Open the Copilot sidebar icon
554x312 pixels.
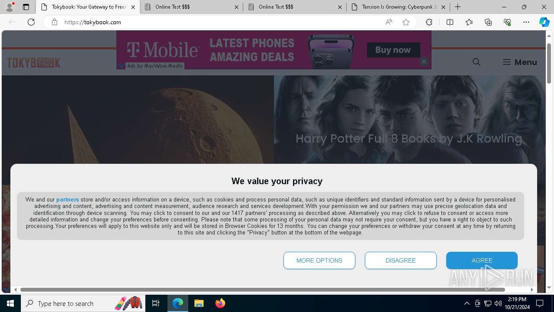[544, 22]
